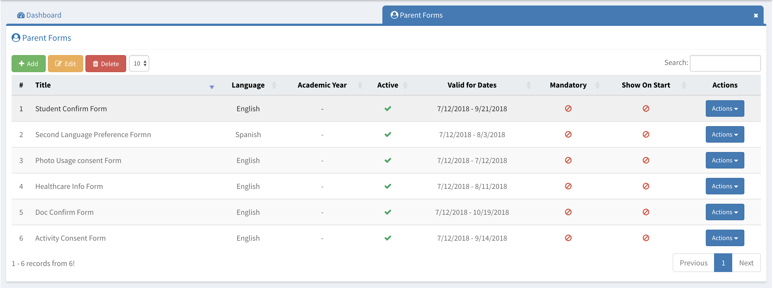Expand Actions menu for Activity Consent Form

click(725, 238)
